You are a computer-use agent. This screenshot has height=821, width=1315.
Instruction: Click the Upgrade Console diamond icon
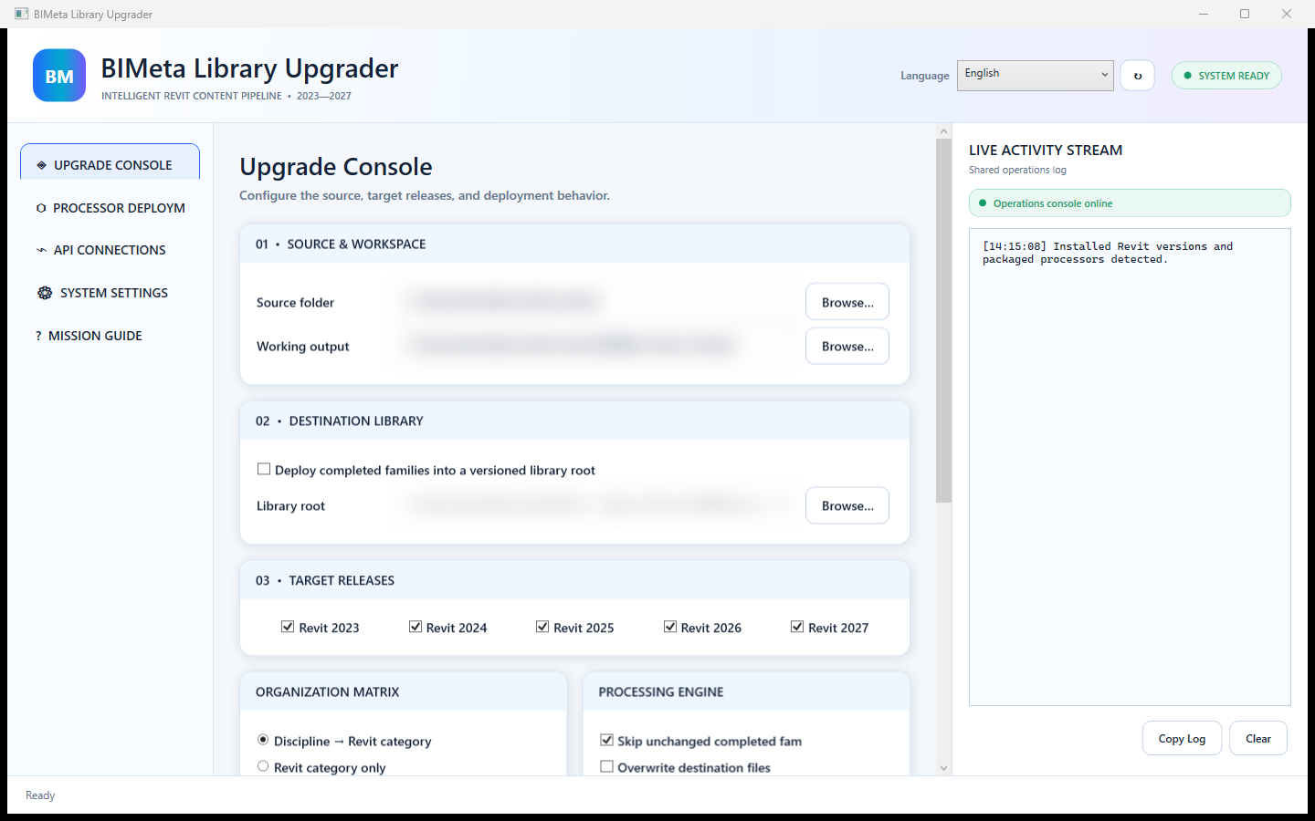pos(41,165)
